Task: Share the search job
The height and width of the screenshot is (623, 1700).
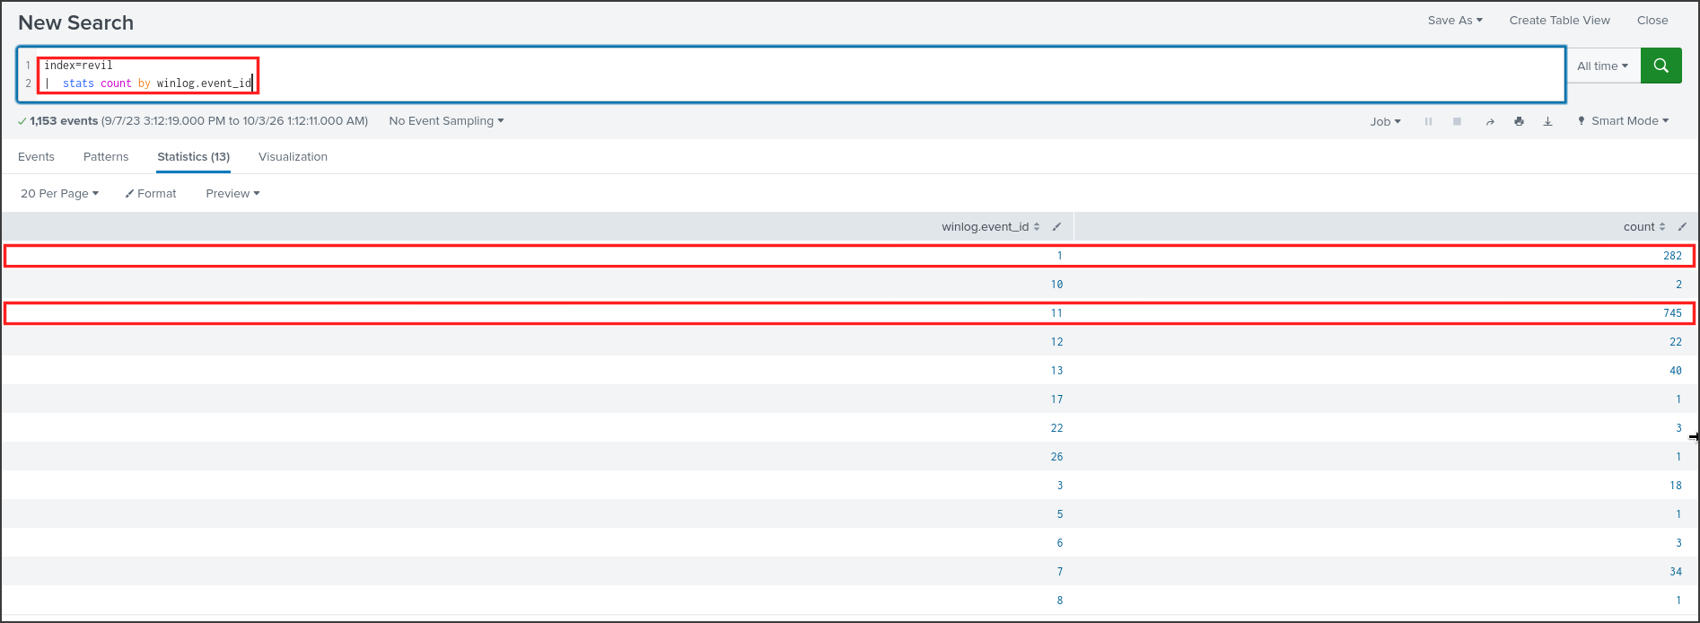Action: pyautogui.click(x=1490, y=121)
